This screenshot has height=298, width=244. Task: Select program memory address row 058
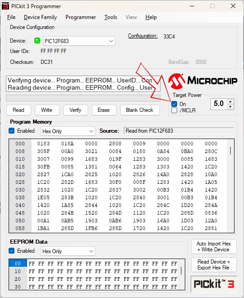coord(20,228)
